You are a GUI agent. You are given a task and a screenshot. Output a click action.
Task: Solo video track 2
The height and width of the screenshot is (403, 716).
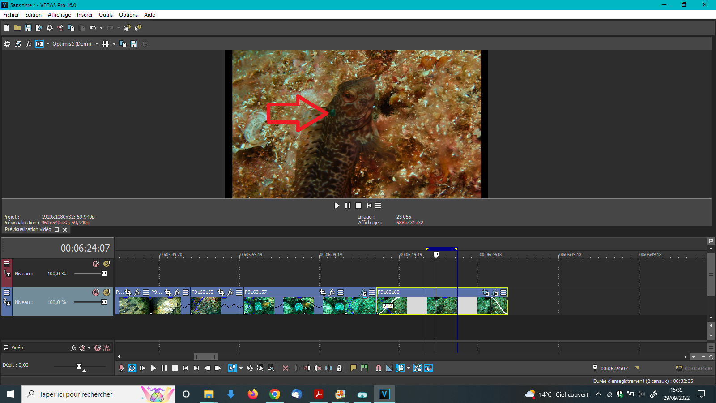(107, 292)
